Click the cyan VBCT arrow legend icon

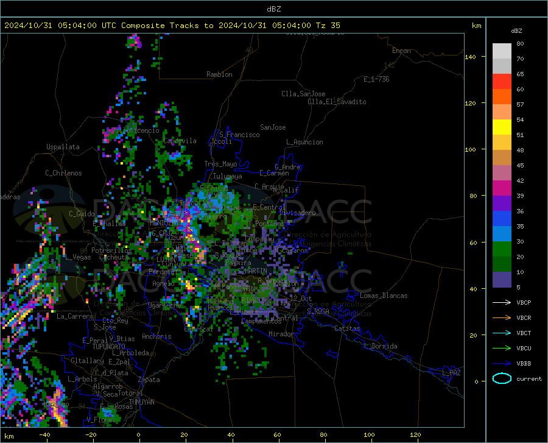coord(502,333)
